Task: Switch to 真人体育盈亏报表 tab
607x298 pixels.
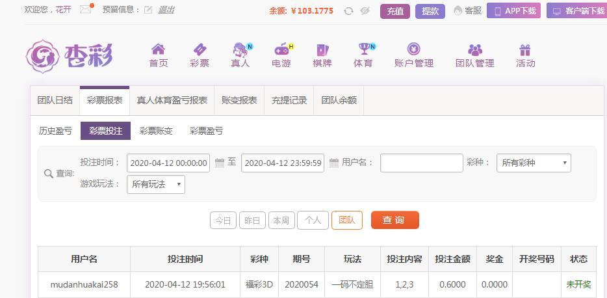Action: coord(172,101)
